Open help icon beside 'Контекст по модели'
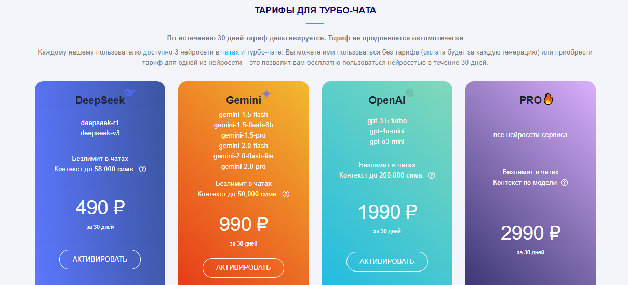Screen dimensions: 628x285 (565, 183)
